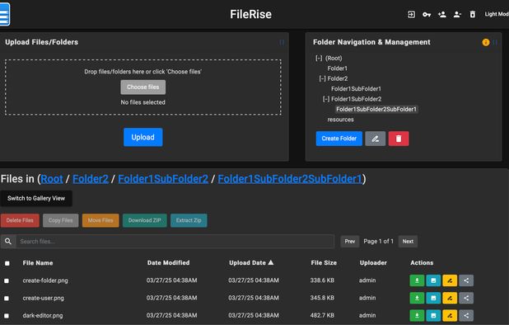Screen dimensions: 509x325
Task: Click the Create Folder button
Action: tap(339, 139)
